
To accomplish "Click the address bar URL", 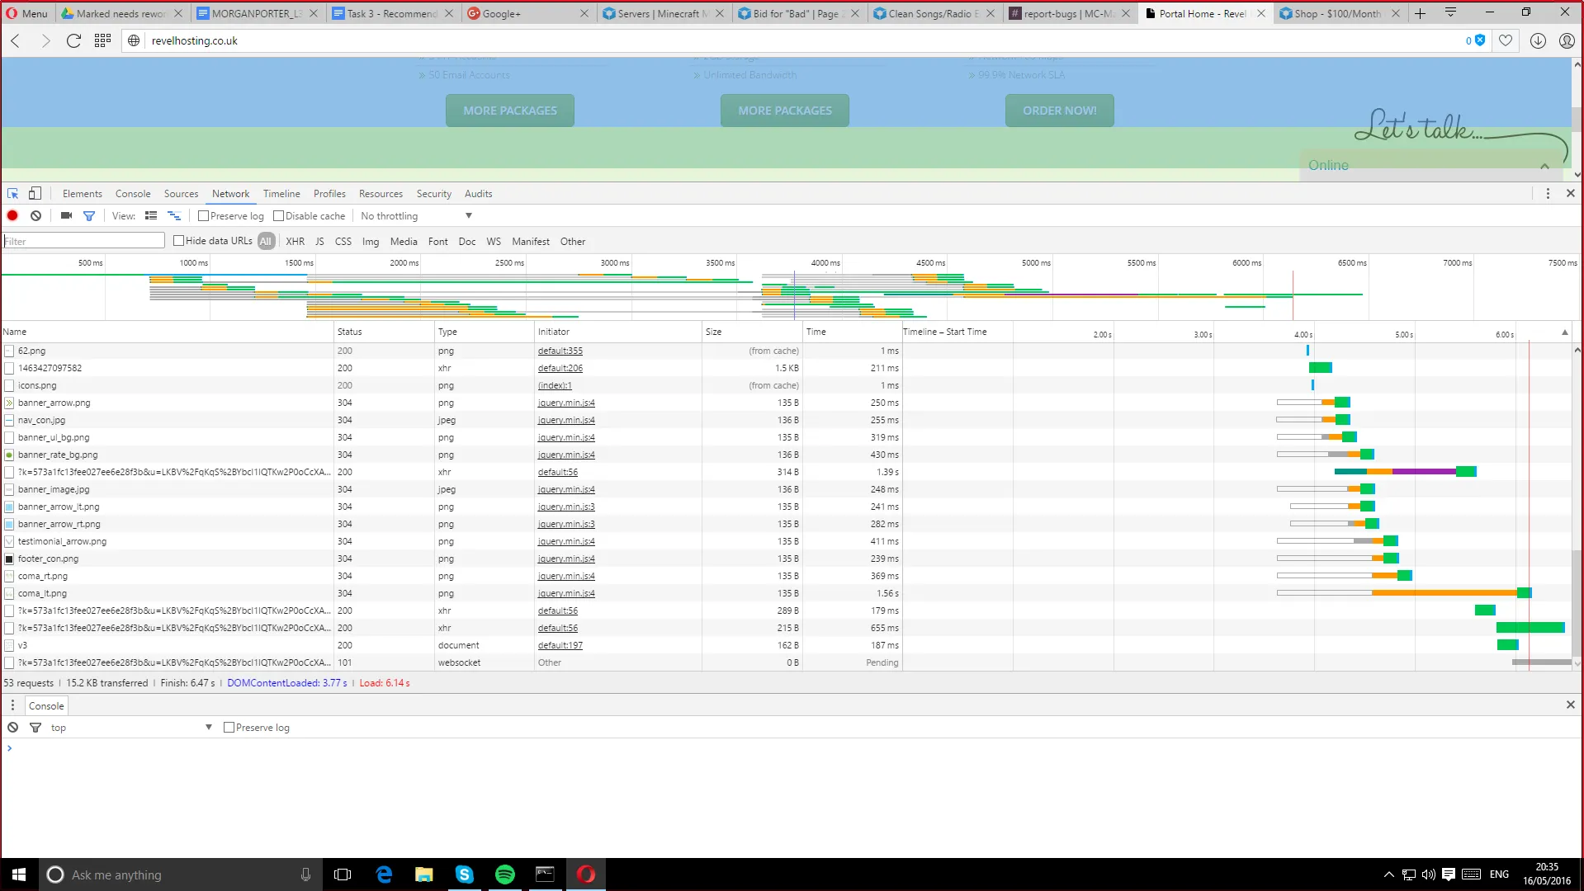I will pyautogui.click(x=195, y=40).
